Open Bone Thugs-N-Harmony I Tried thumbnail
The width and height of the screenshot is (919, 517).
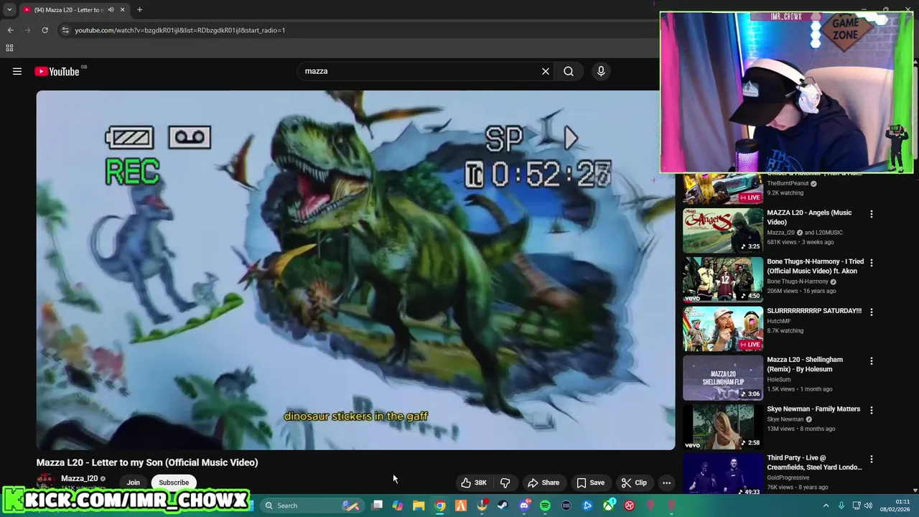coord(723,279)
